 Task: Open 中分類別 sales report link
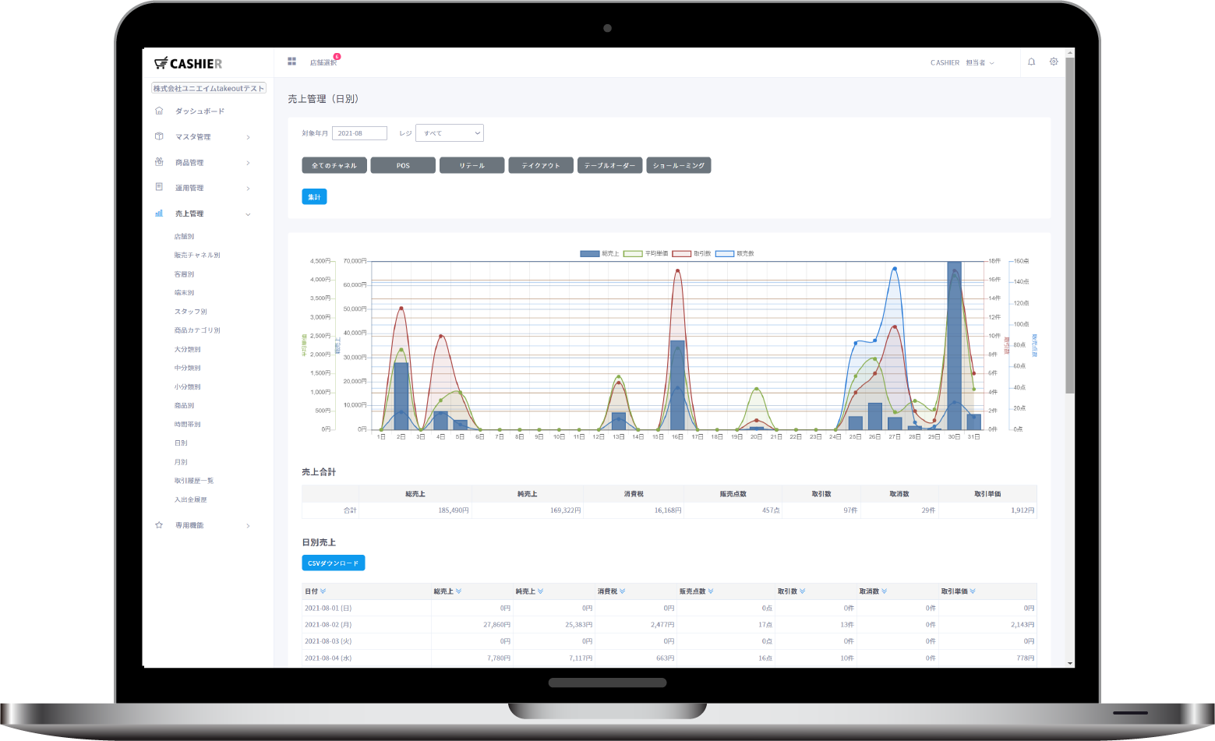187,368
